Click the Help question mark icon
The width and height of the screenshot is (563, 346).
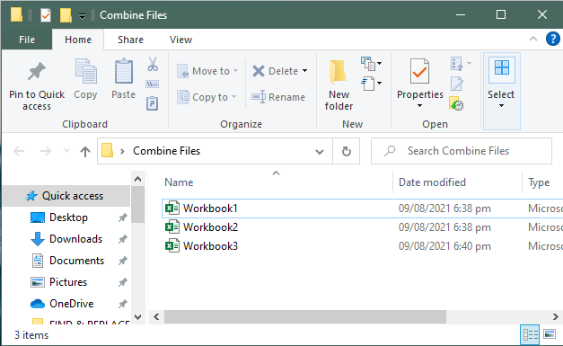coord(552,39)
